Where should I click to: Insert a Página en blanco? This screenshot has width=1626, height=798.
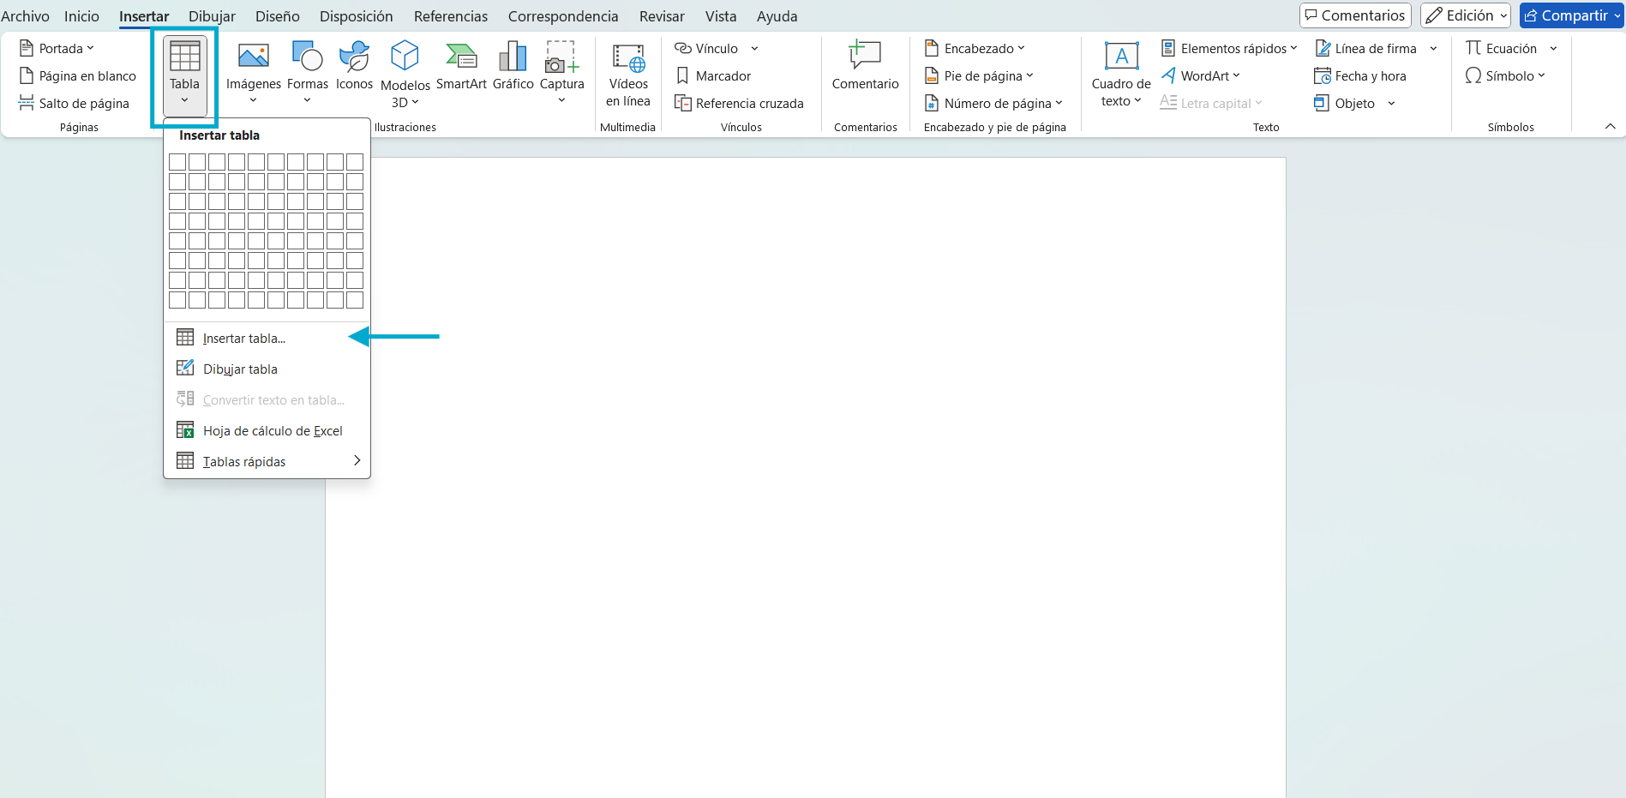[78, 76]
